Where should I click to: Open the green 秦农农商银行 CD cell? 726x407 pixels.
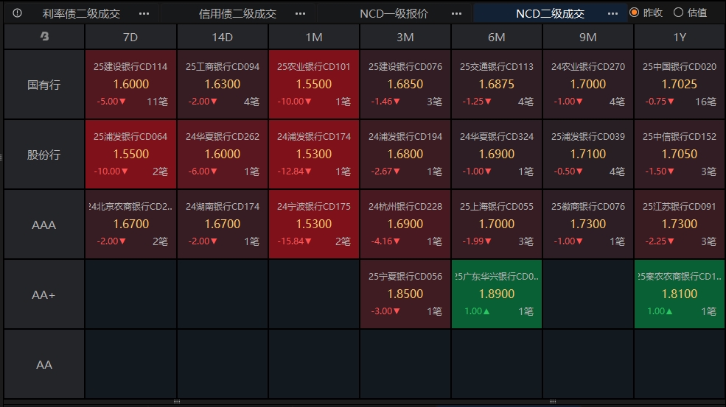(x=680, y=294)
